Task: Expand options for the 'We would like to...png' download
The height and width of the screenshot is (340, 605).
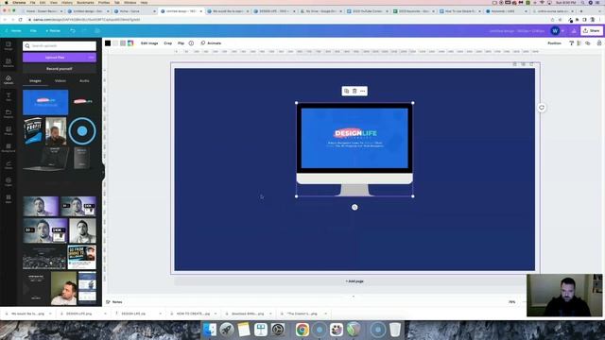Action: 50,314
